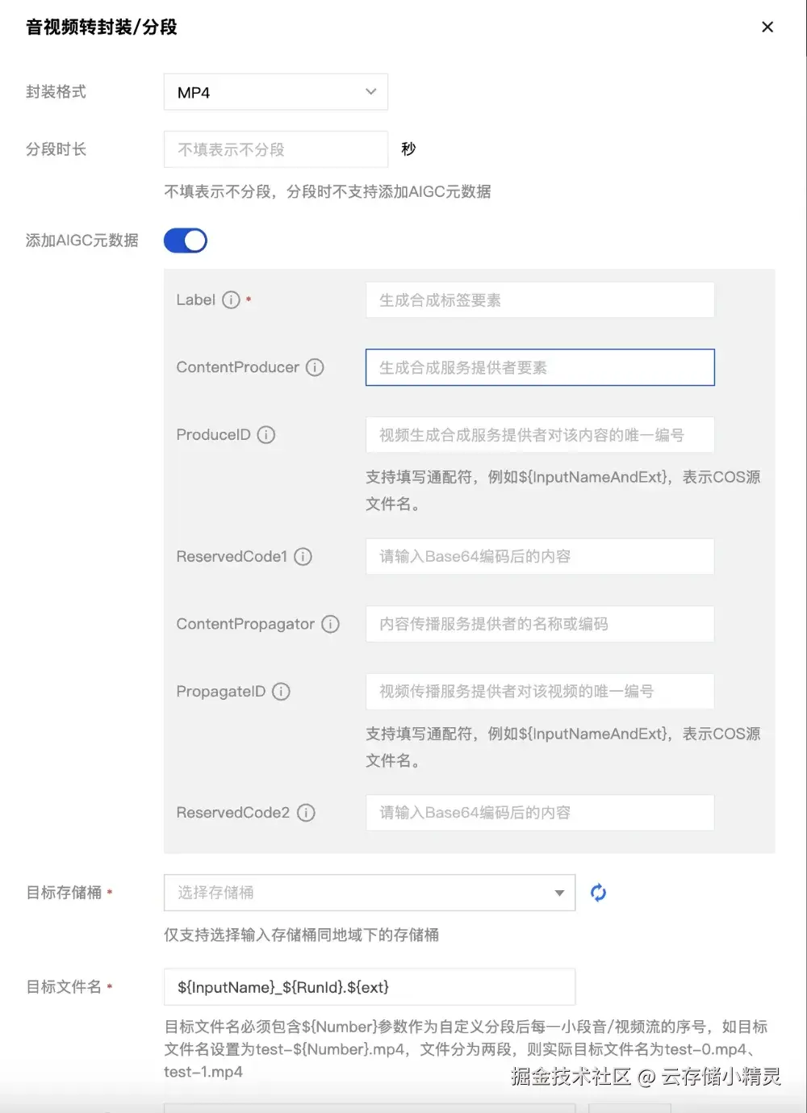807x1113 pixels.
Task: Click the ContentProducer text field
Action: point(539,367)
